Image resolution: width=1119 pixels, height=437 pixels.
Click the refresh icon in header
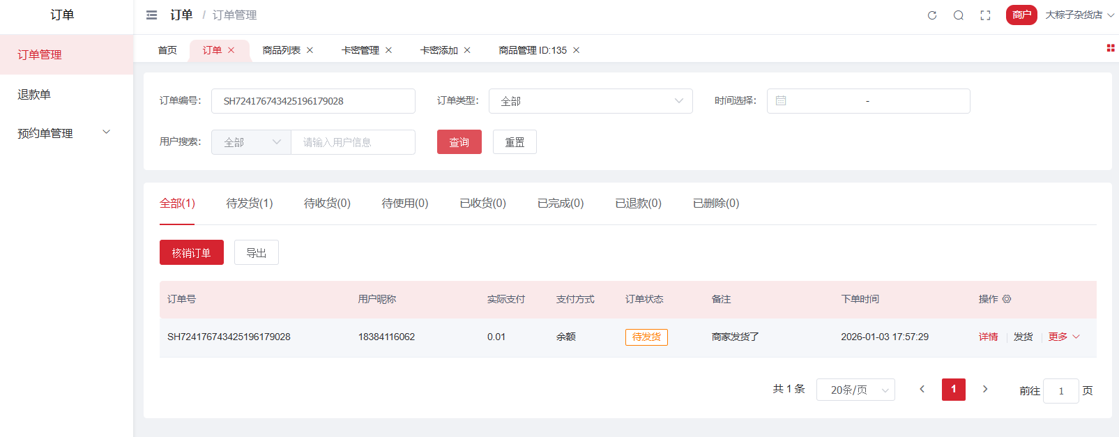(932, 15)
